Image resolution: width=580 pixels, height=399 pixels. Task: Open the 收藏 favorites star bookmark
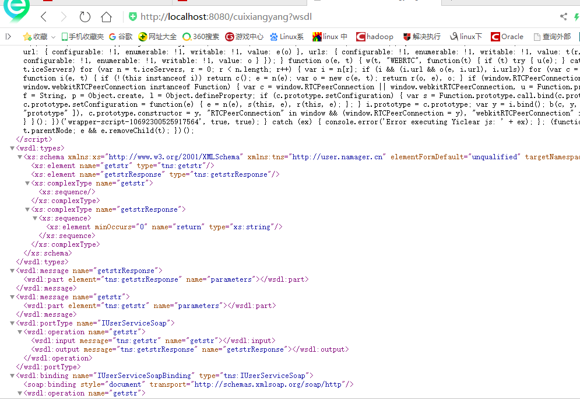tap(35, 37)
